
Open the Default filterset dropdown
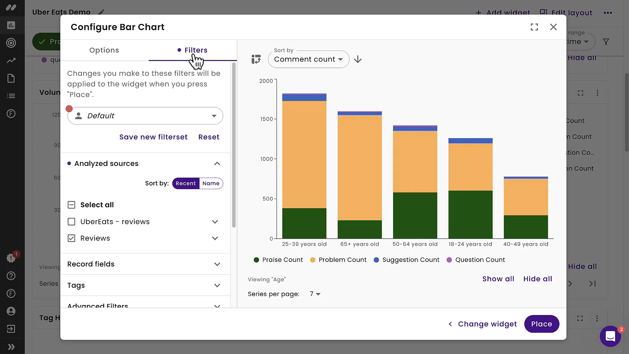(x=145, y=116)
